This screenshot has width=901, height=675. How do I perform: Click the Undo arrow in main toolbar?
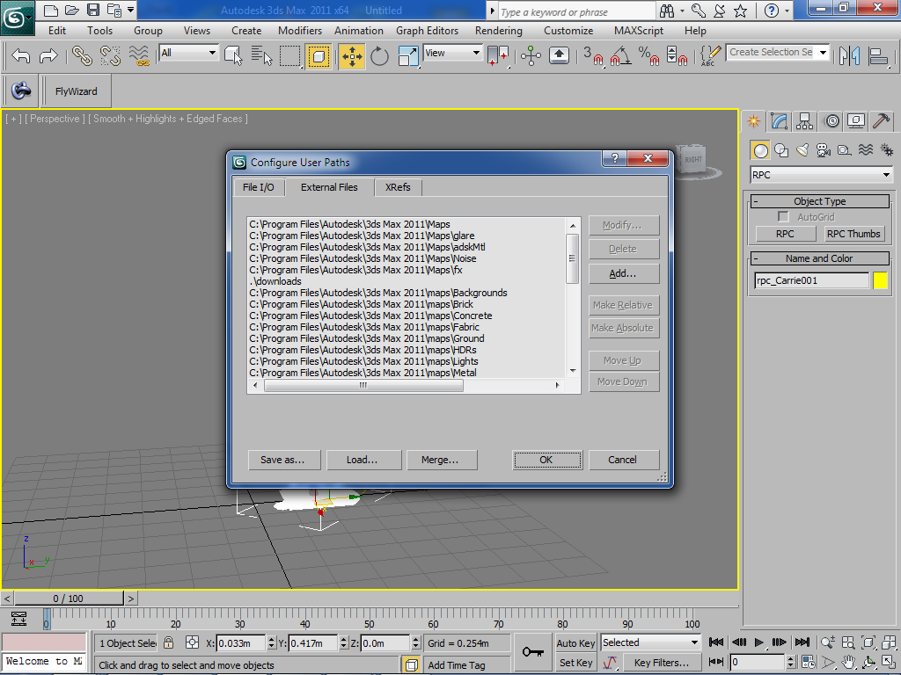(x=21, y=56)
